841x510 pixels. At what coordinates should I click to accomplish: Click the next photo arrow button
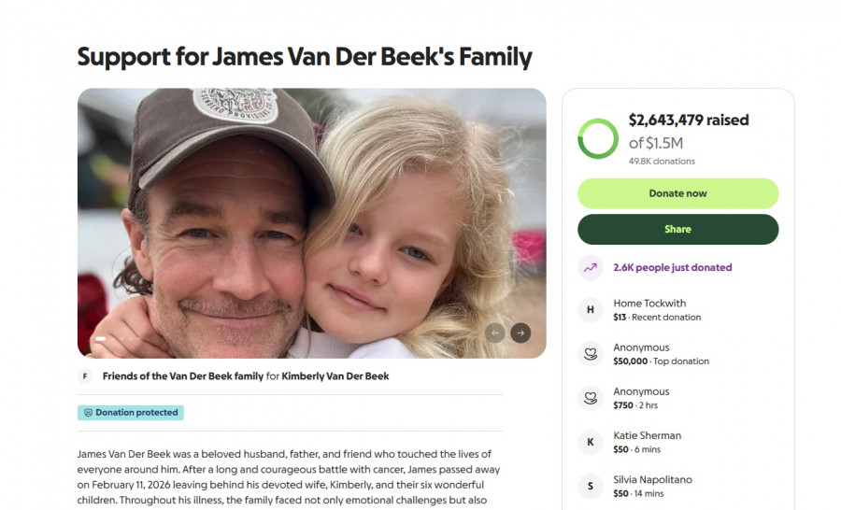pos(520,333)
